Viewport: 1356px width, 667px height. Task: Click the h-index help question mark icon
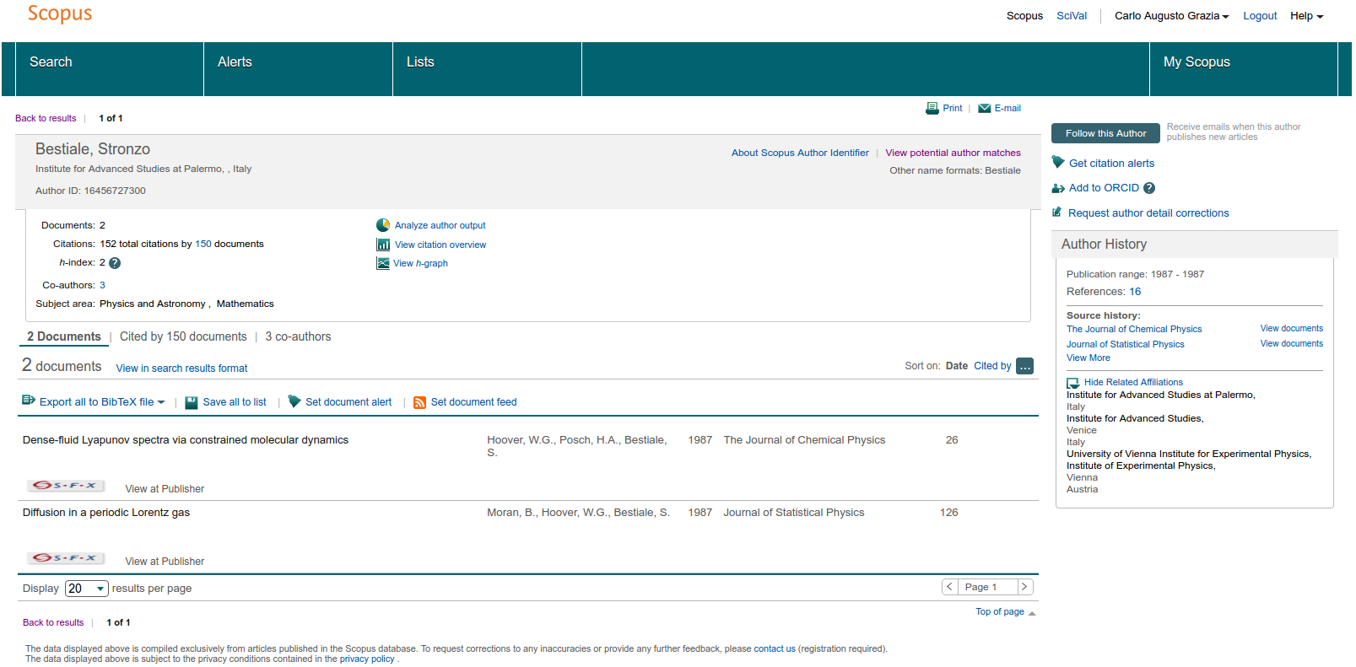pos(115,263)
